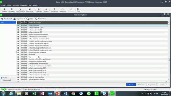The height and width of the screenshot is (96, 171).
Task: Open Google Chrome from taskbar
Action: [73, 94]
